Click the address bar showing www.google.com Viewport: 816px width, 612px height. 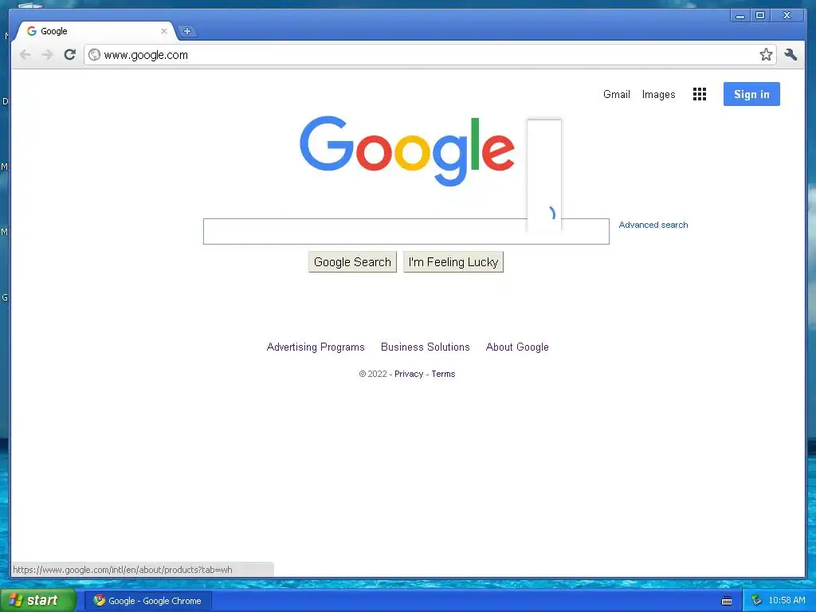pyautogui.click(x=430, y=55)
